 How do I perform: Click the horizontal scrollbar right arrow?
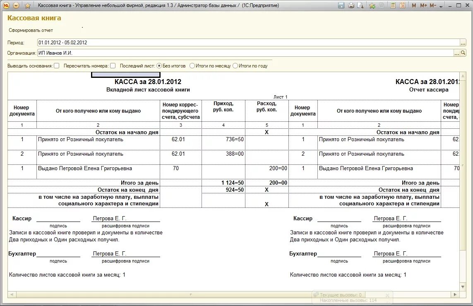[x=455, y=294]
